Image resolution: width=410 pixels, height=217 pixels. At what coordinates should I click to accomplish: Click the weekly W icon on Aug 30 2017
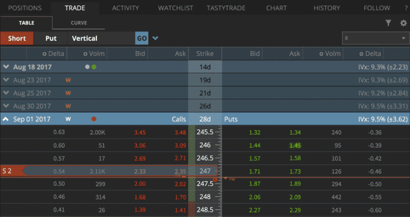[68, 106]
